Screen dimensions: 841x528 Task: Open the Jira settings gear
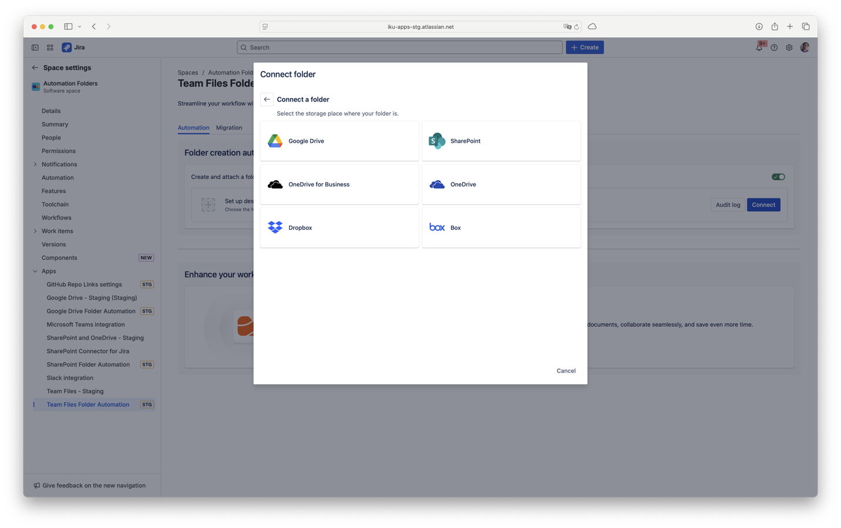pyautogui.click(x=789, y=47)
